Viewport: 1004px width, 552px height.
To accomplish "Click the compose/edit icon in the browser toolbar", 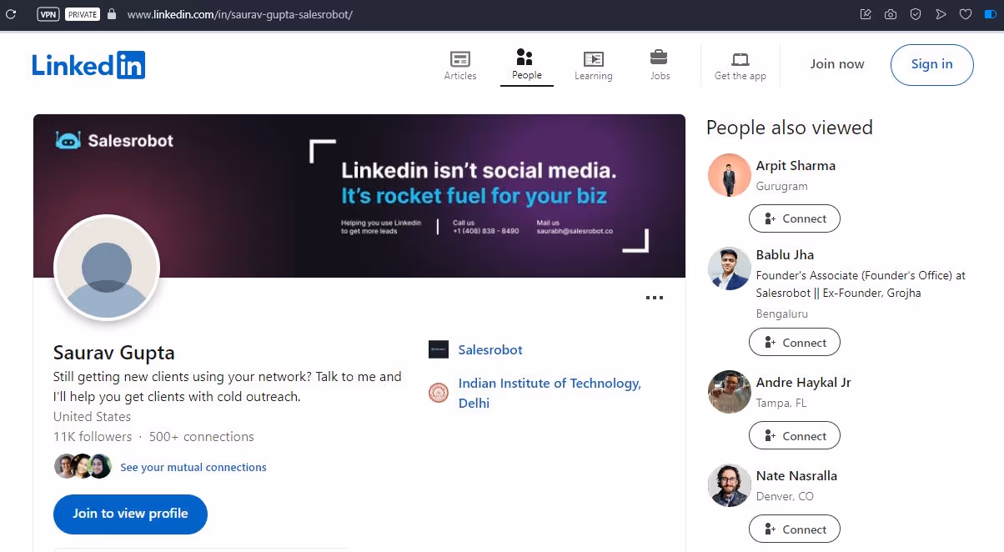I will (x=865, y=13).
